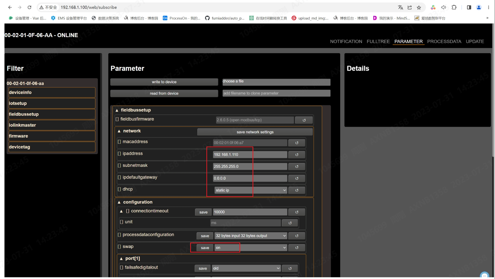
Task: Open the browser profile avatar
Action: point(479,7)
